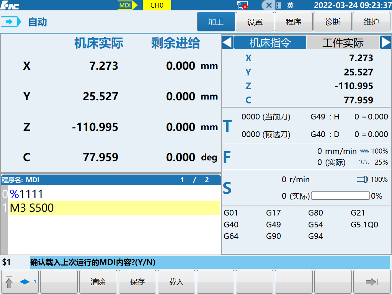Click the spindle override icon at 100%

click(363, 179)
